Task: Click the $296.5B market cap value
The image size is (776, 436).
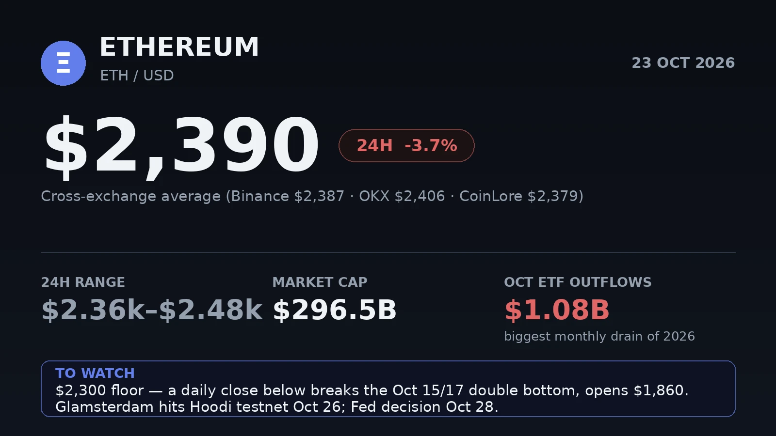Action: (335, 310)
